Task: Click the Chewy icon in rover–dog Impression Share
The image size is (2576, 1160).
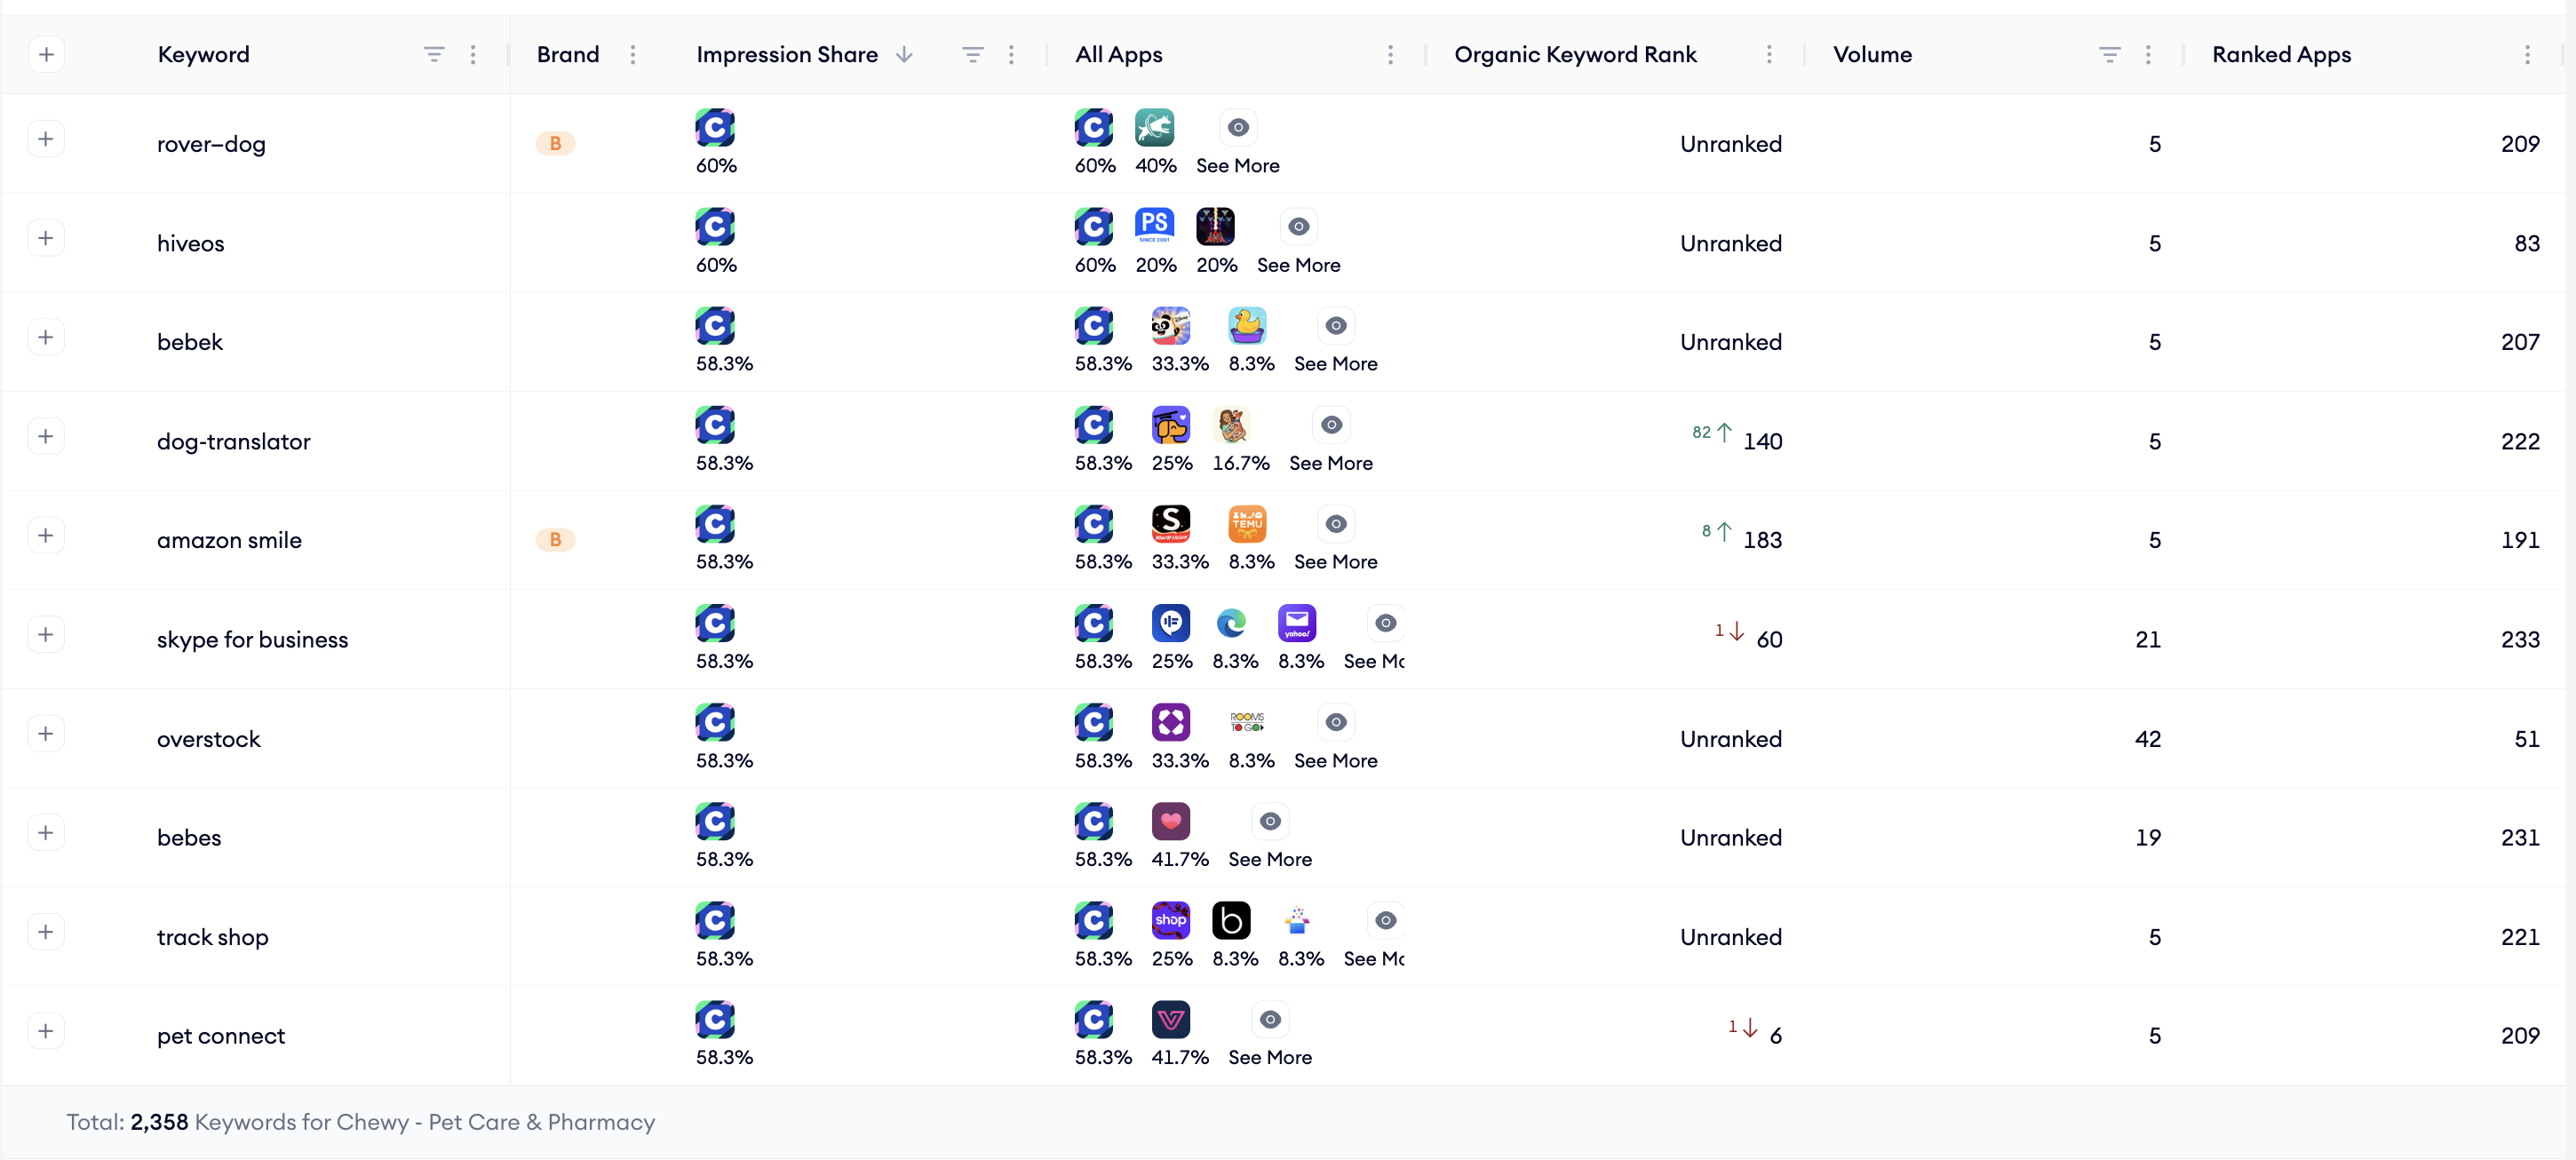Action: click(715, 128)
